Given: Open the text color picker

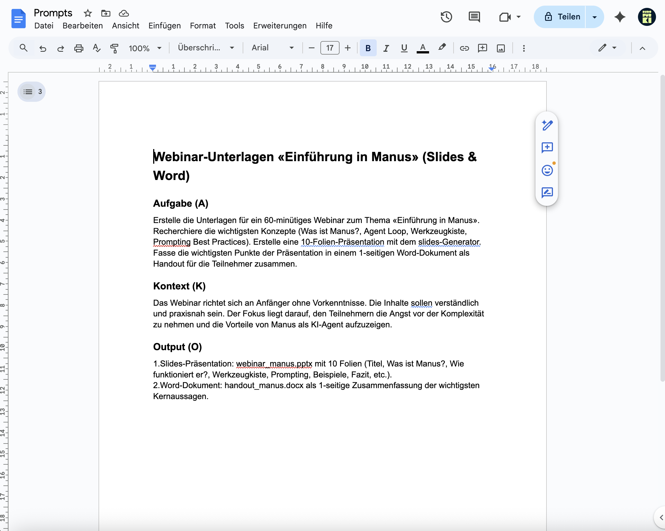Looking at the screenshot, I should click(x=423, y=48).
